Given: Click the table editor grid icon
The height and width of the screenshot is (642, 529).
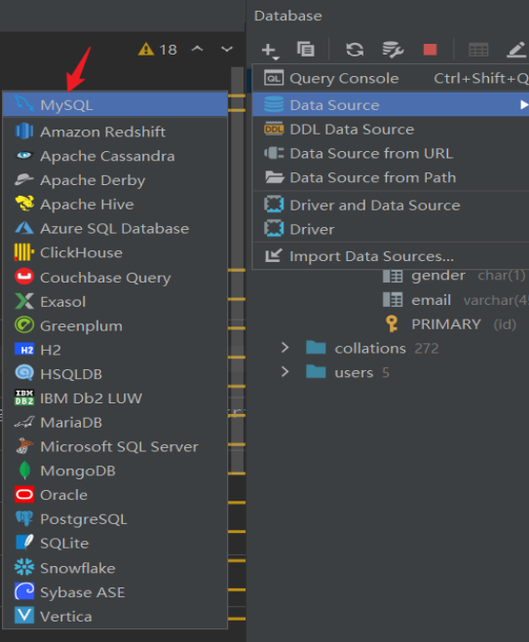Looking at the screenshot, I should click(x=478, y=50).
